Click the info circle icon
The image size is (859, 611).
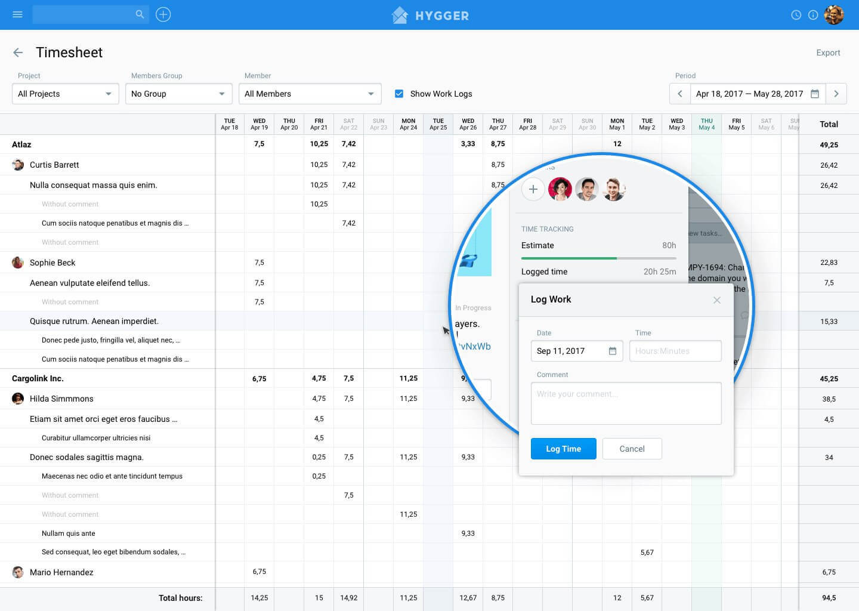click(813, 15)
